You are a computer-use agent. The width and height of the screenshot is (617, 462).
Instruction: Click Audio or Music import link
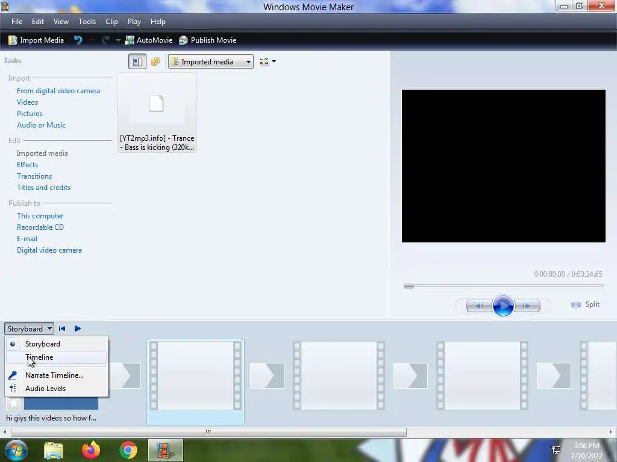41,125
